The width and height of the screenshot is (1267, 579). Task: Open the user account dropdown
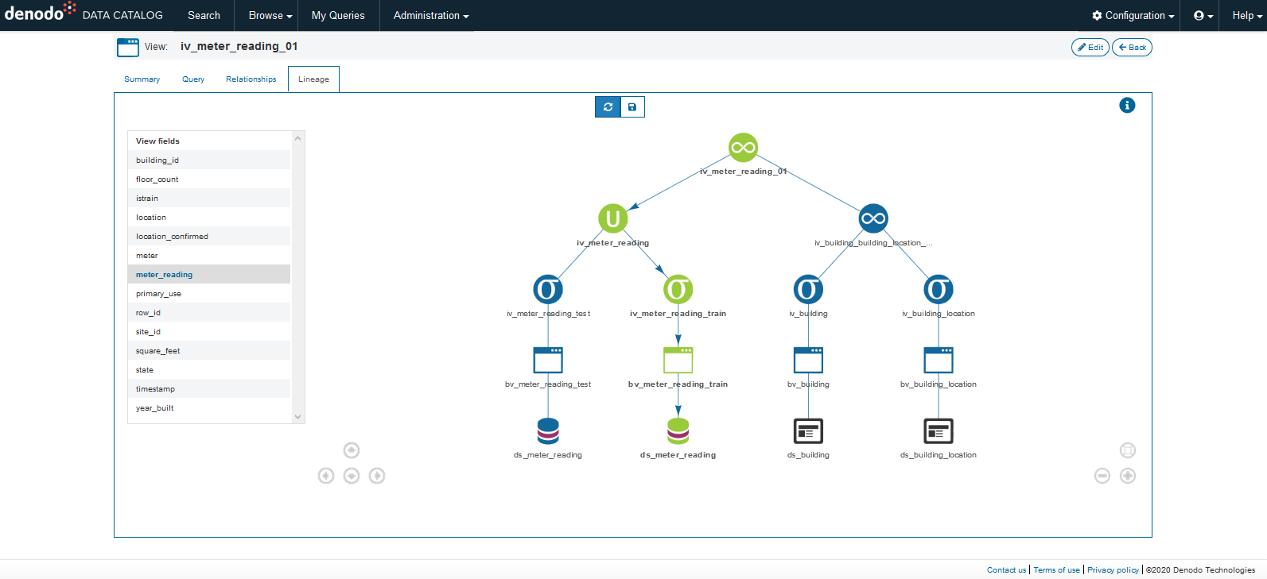1203,15
